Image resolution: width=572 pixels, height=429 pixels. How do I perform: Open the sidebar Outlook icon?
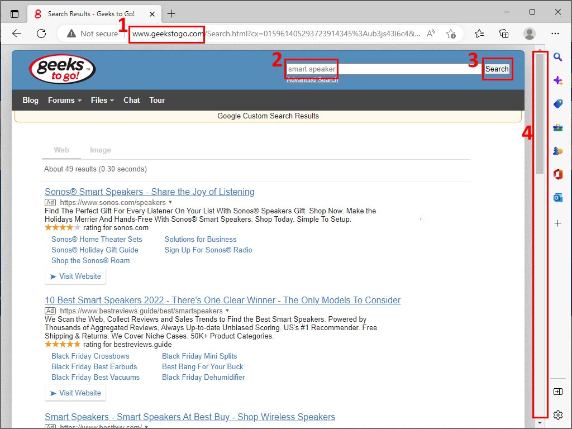click(x=558, y=198)
